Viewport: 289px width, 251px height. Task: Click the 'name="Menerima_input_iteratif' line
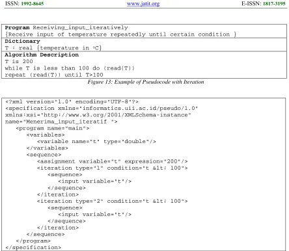(x=61, y=122)
